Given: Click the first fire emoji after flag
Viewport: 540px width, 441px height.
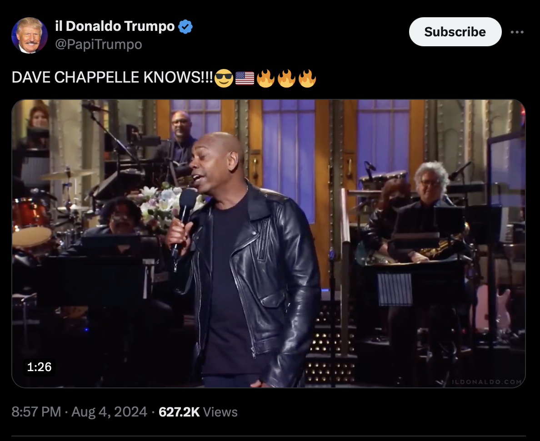Looking at the screenshot, I should coord(265,78).
